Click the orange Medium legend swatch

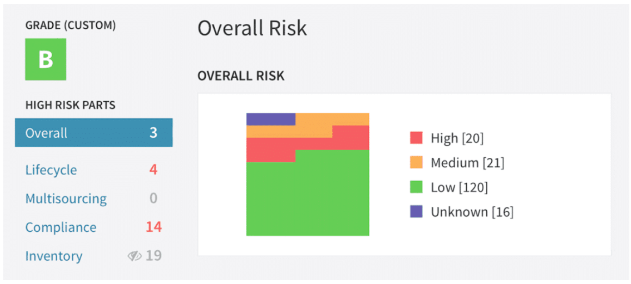[x=416, y=162]
